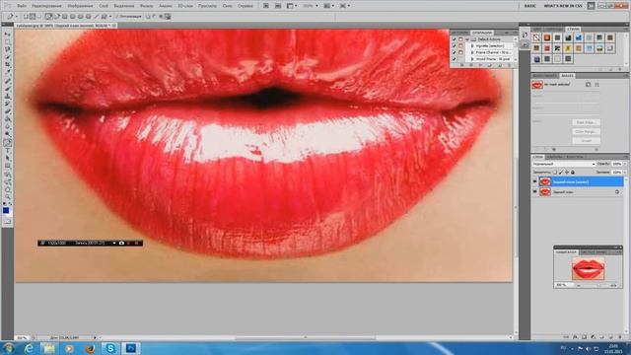This screenshot has height=355, width=631.
Task: Switch to the Masks panel tab
Action: tap(567, 76)
